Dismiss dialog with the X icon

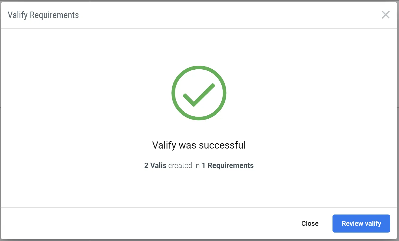tap(385, 15)
